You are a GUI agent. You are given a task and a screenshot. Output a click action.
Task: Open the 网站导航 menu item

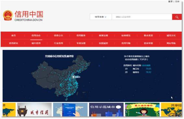[x=171, y=43]
